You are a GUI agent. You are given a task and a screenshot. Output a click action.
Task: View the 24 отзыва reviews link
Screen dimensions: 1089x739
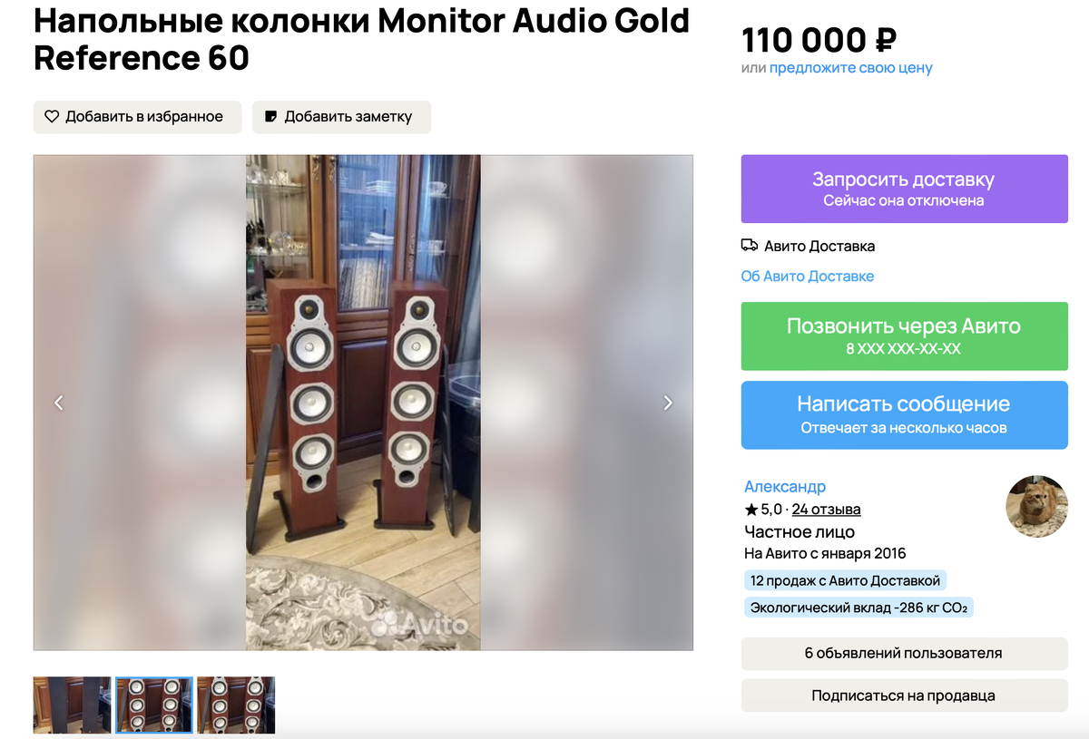click(x=827, y=510)
